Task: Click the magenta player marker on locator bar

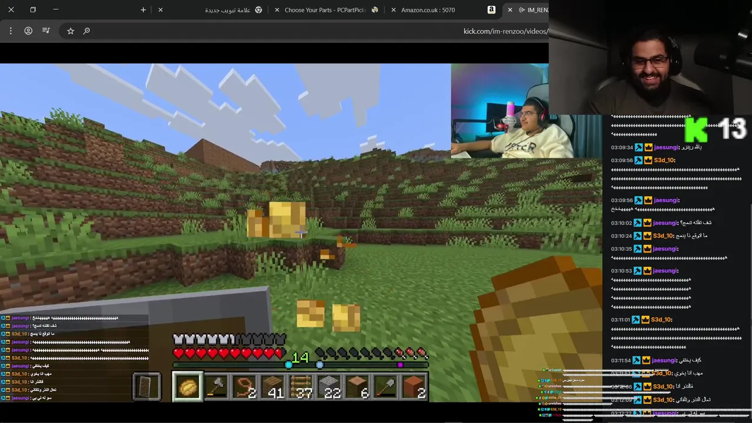Action: point(400,365)
